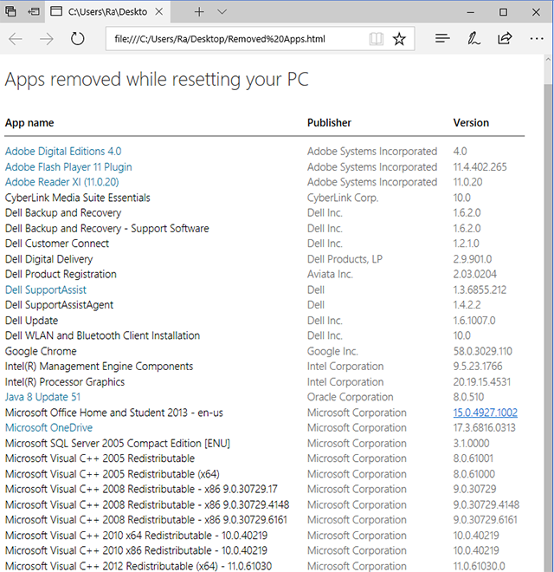Open Adobe Flash Player 11 Plugin link
The image size is (554, 572).
click(68, 166)
